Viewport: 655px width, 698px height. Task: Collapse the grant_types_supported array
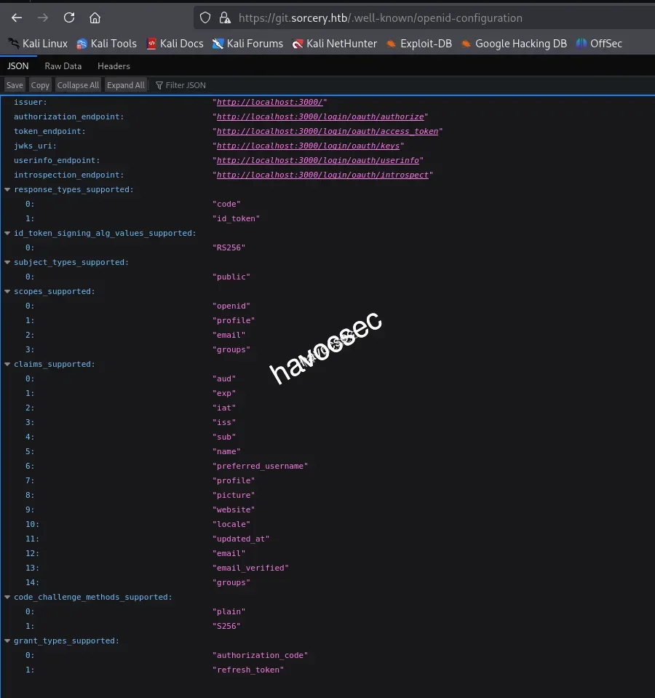[7, 641]
